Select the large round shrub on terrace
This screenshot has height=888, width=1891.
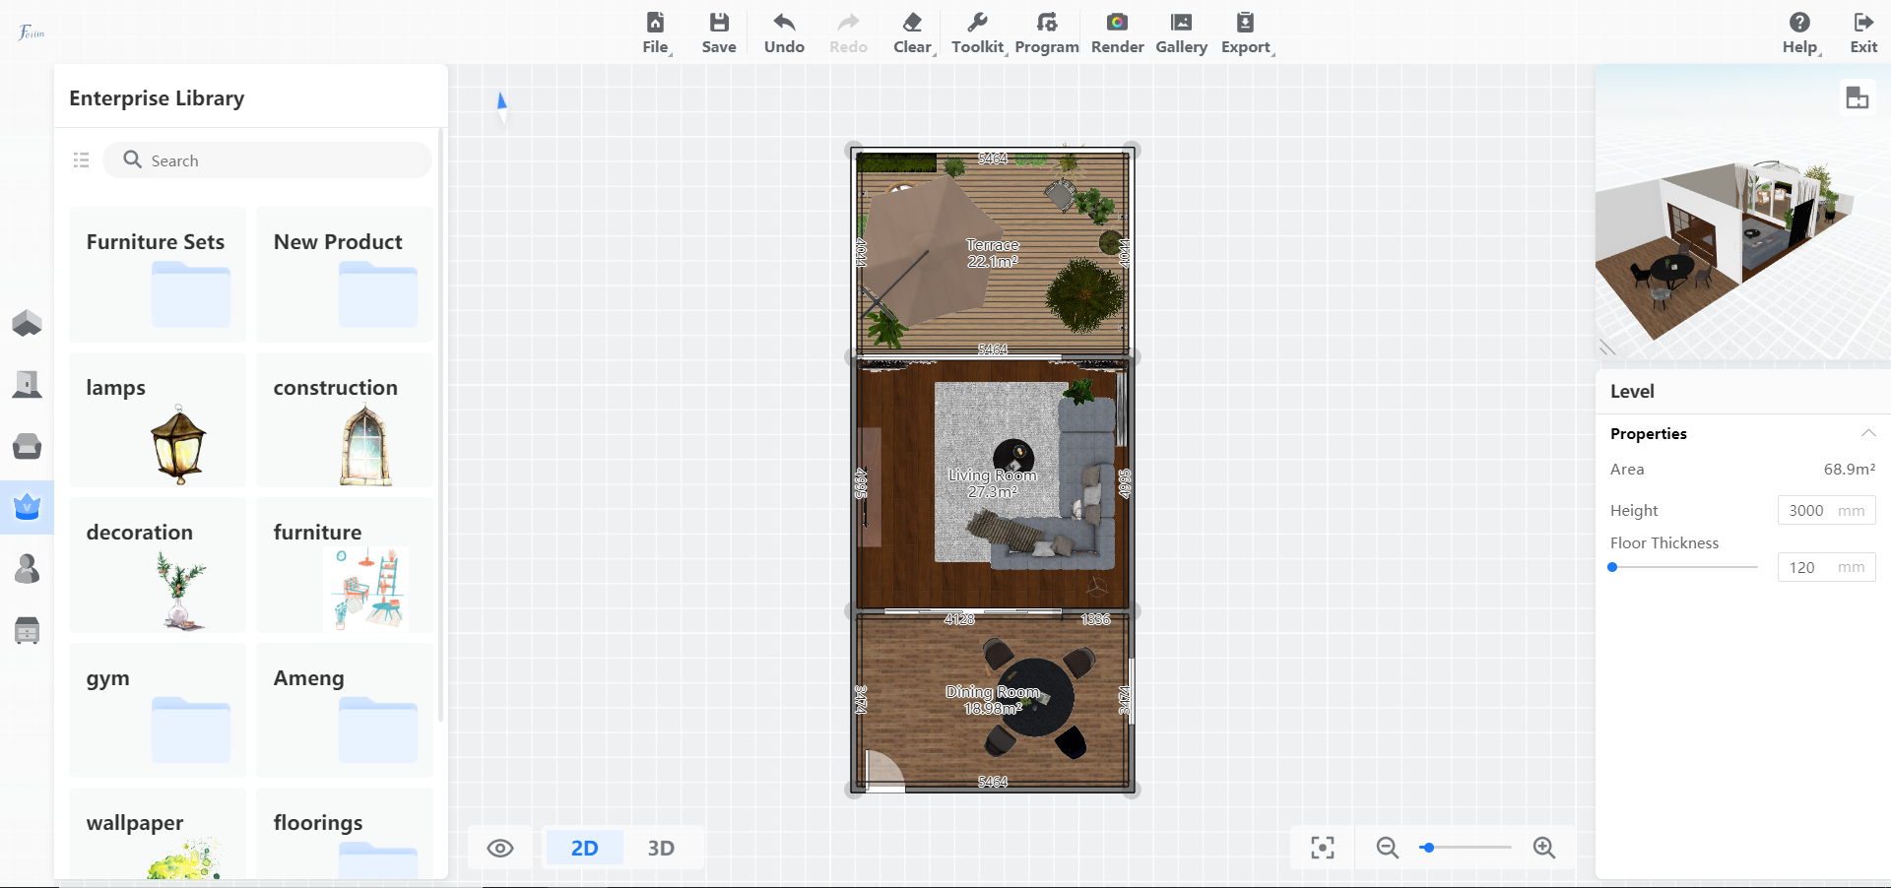(1085, 294)
